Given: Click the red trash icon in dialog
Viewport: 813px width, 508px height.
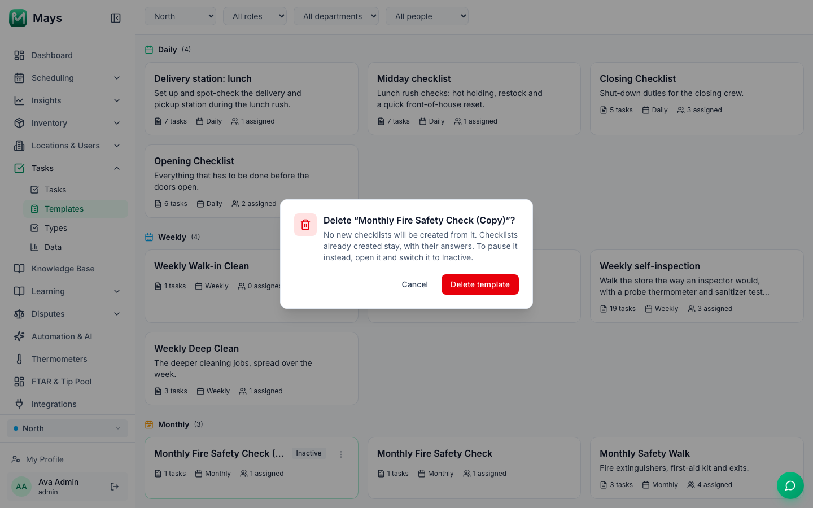Looking at the screenshot, I should (305, 225).
